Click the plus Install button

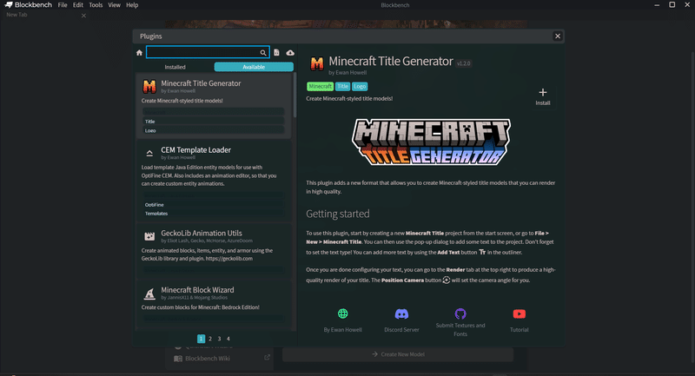point(542,96)
